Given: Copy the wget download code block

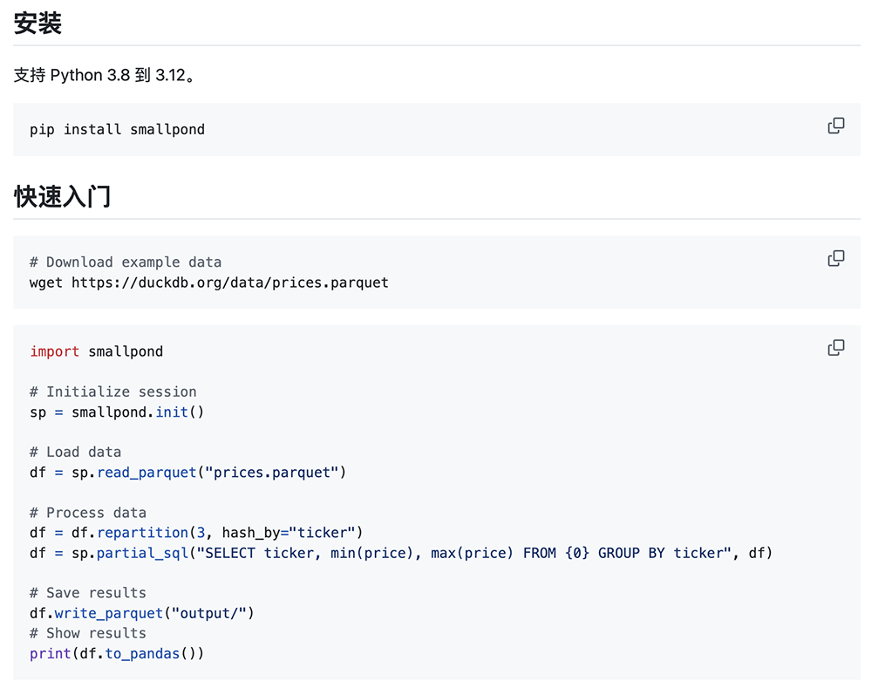Looking at the screenshot, I should pyautogui.click(x=835, y=258).
